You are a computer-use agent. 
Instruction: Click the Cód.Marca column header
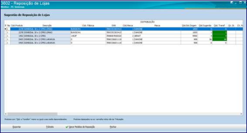[x=128, y=25]
